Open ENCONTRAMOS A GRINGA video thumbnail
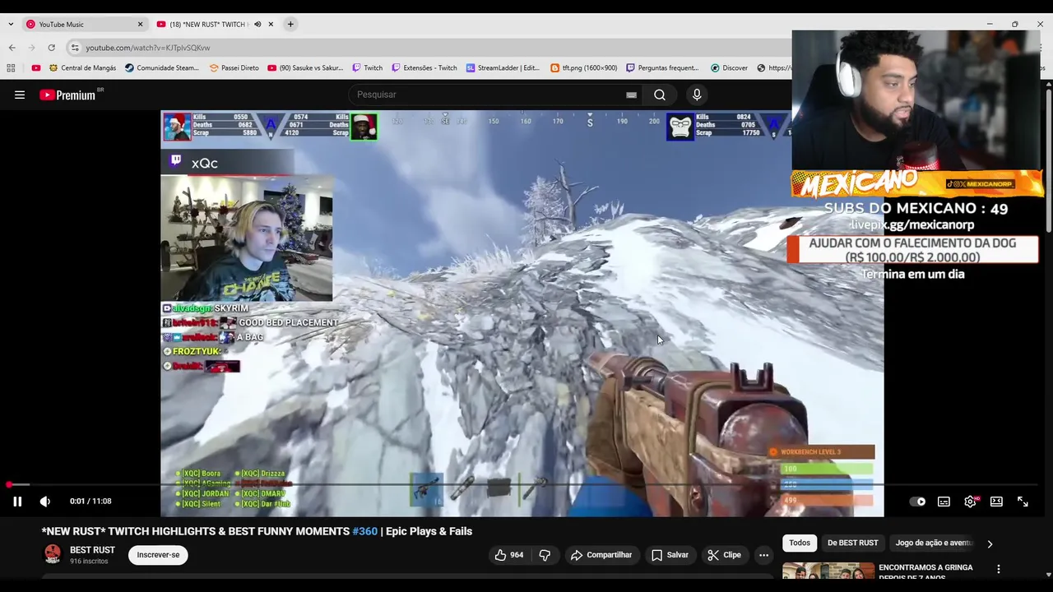1053x592 pixels. [828, 571]
